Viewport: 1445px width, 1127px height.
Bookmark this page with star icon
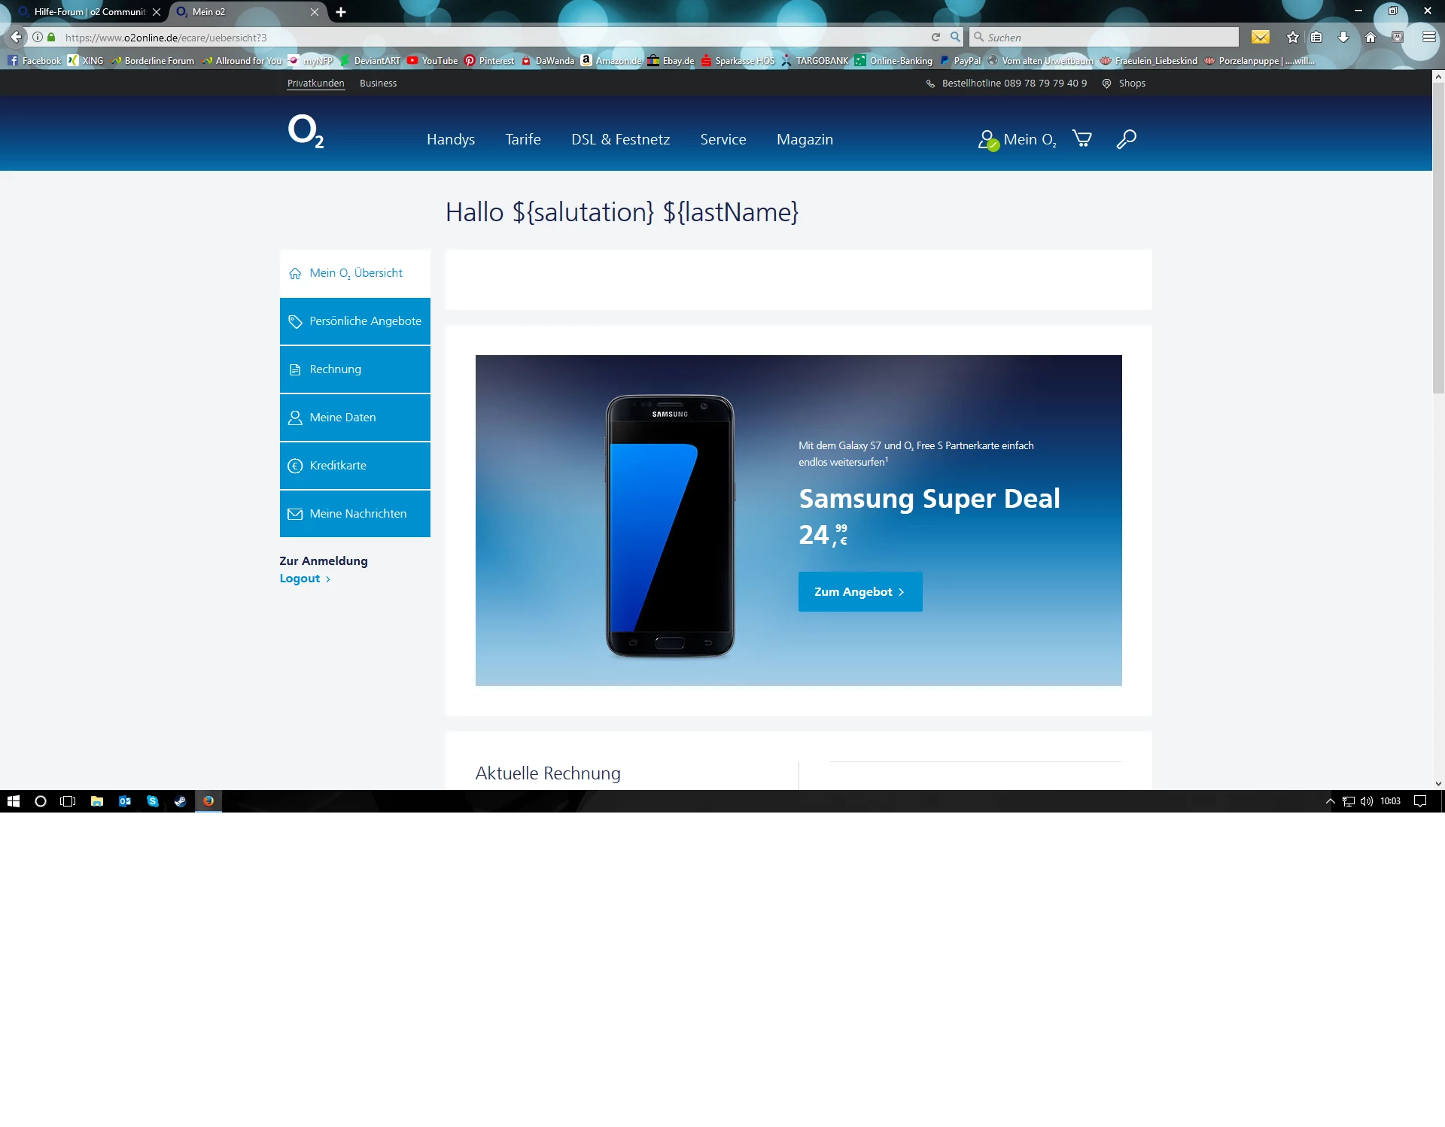point(1293,37)
